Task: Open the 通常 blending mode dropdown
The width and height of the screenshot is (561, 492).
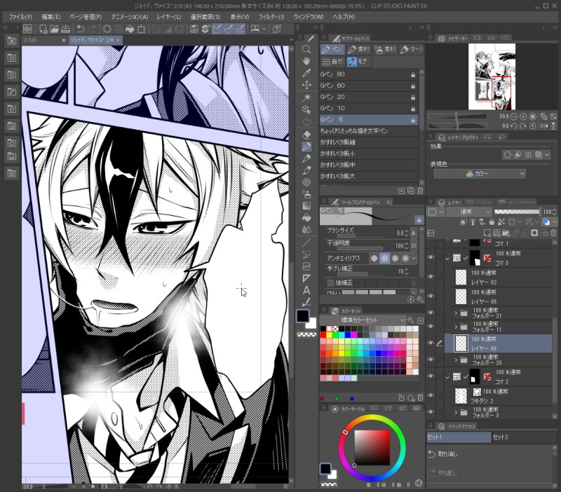Action: click(x=468, y=212)
